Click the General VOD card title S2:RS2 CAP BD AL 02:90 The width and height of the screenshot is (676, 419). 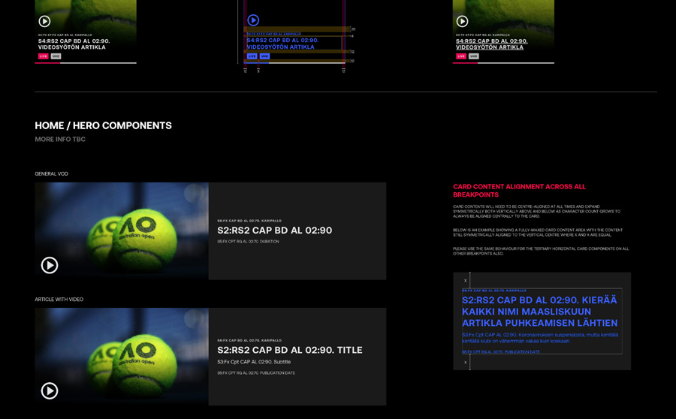point(274,231)
